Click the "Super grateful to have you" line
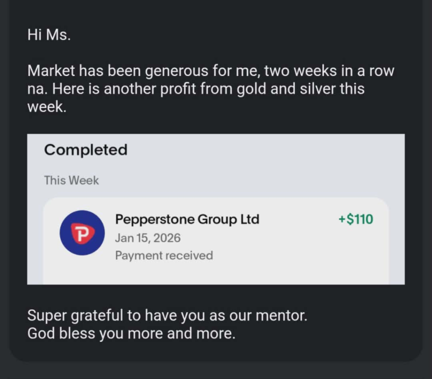 (167, 315)
